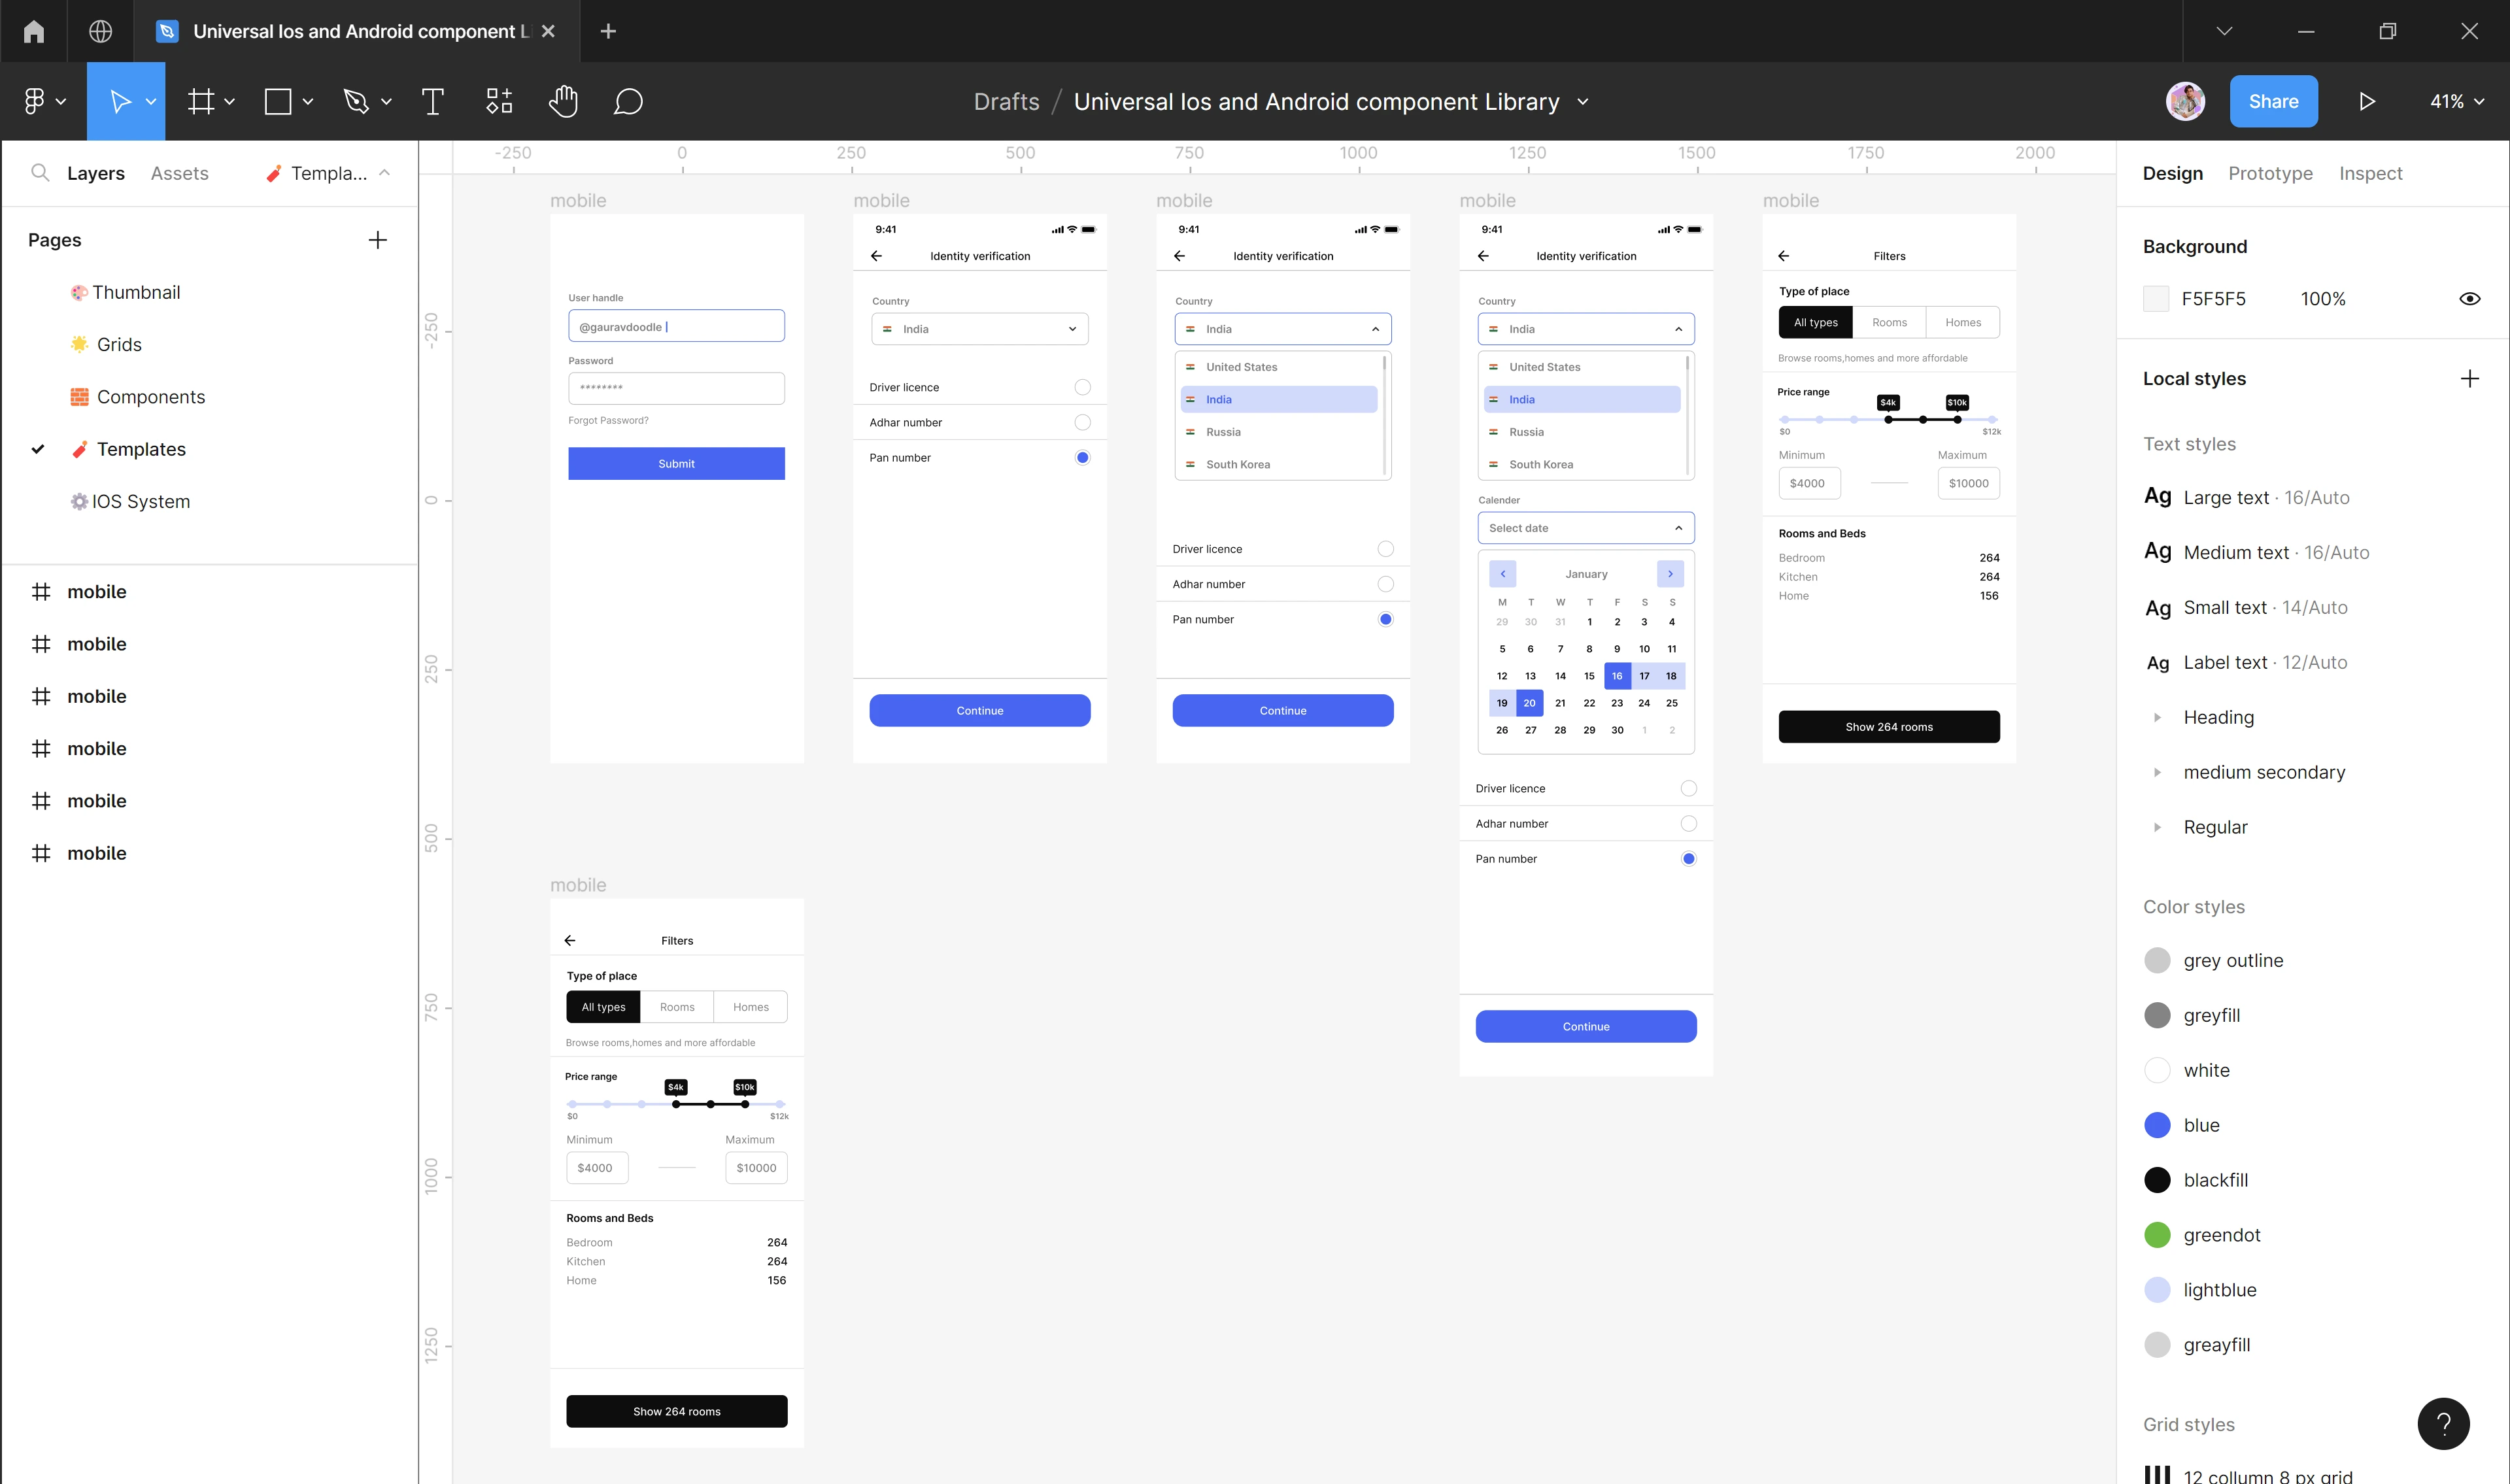The height and width of the screenshot is (1484, 2510).
Task: Click the F5F5F5 background color swatch
Action: click(2156, 299)
